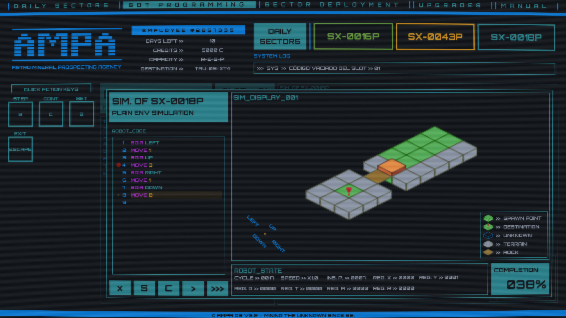Click the Spawn Point legend icon
The height and width of the screenshot is (318, 566).
coord(488,218)
